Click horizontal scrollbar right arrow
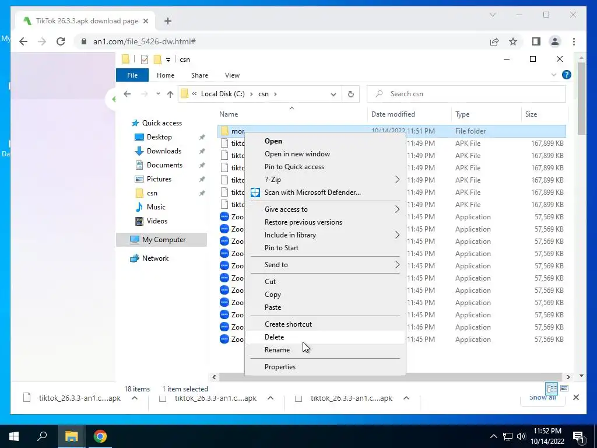This screenshot has width=597, height=448. click(x=568, y=377)
